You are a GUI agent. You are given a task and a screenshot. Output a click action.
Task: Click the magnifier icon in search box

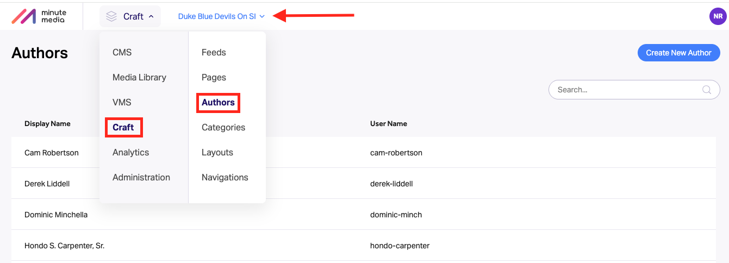click(x=707, y=90)
